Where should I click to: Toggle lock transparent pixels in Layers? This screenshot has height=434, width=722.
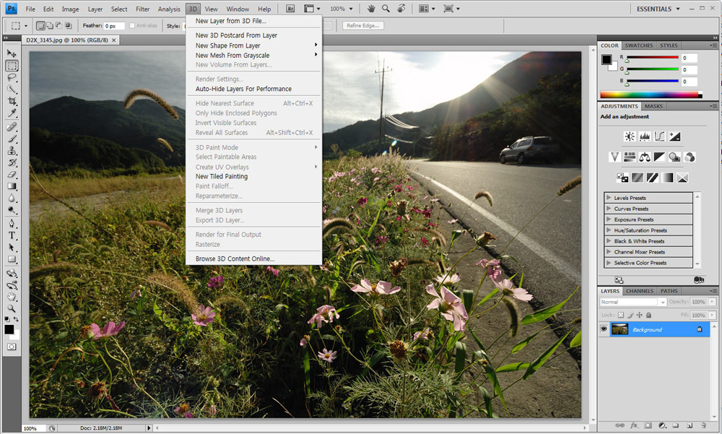click(x=620, y=316)
